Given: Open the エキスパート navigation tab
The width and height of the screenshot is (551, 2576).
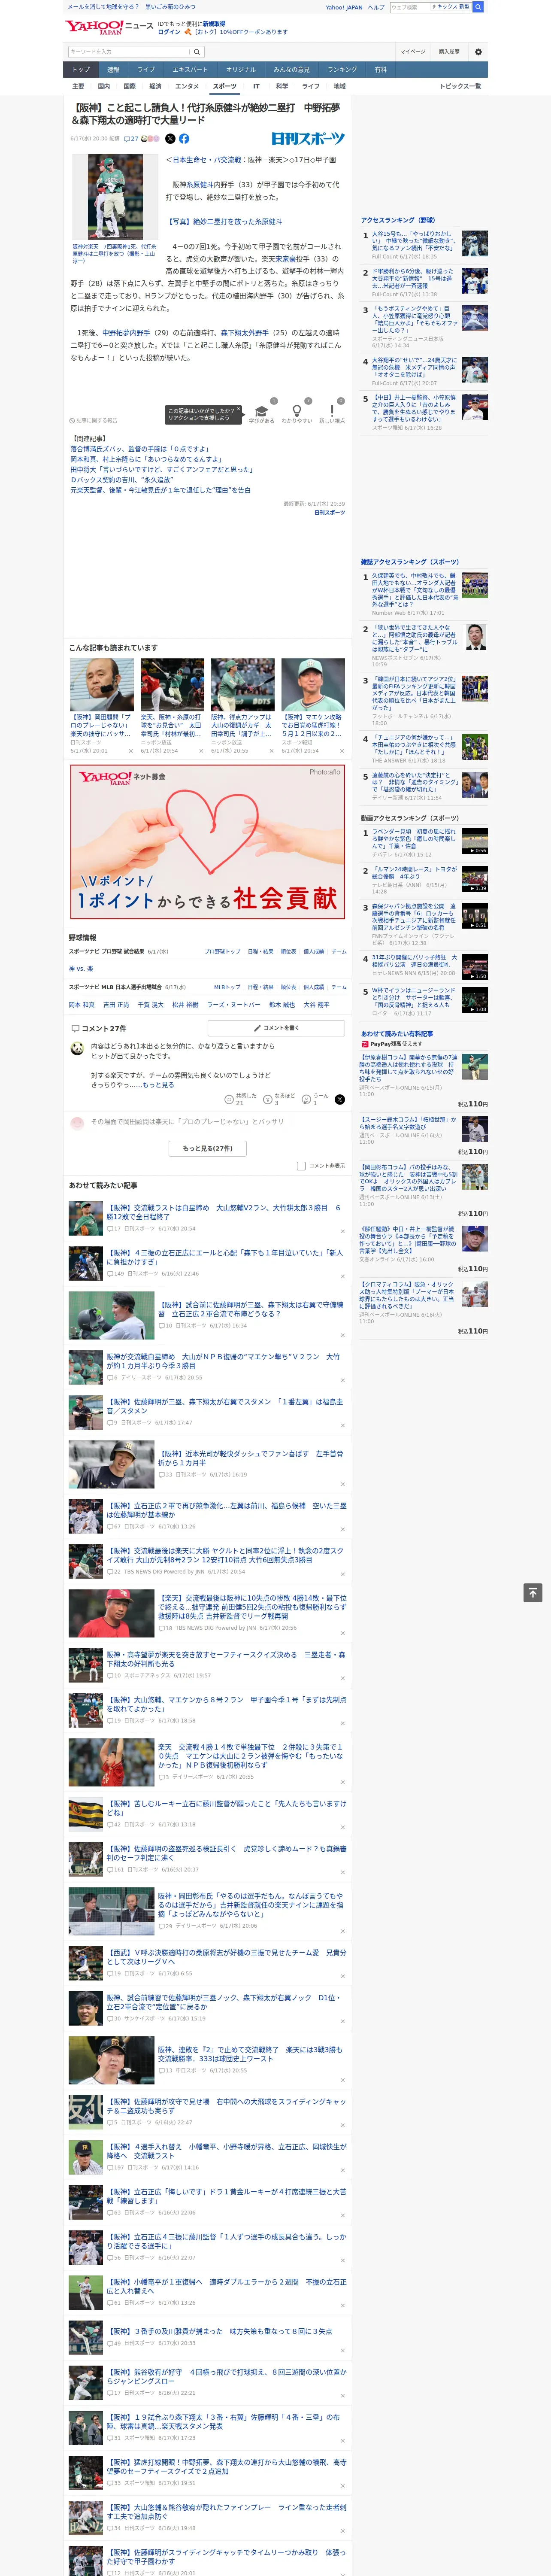Looking at the screenshot, I should [x=190, y=70].
